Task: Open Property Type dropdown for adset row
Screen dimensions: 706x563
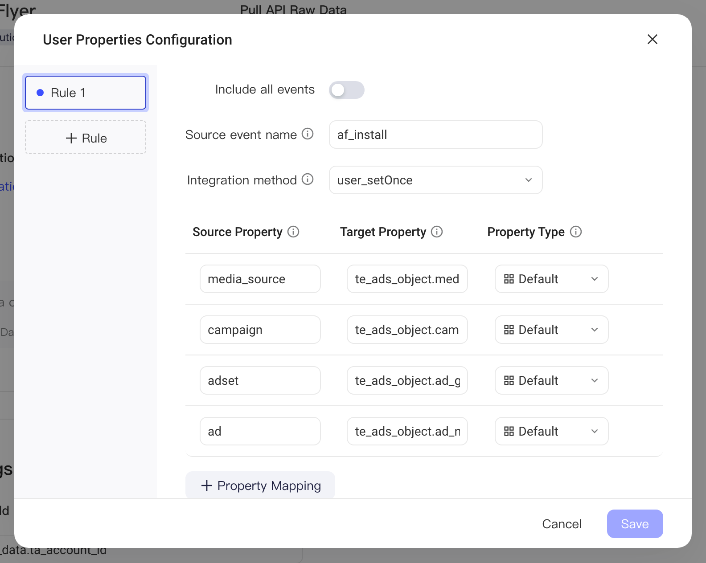Action: (552, 380)
